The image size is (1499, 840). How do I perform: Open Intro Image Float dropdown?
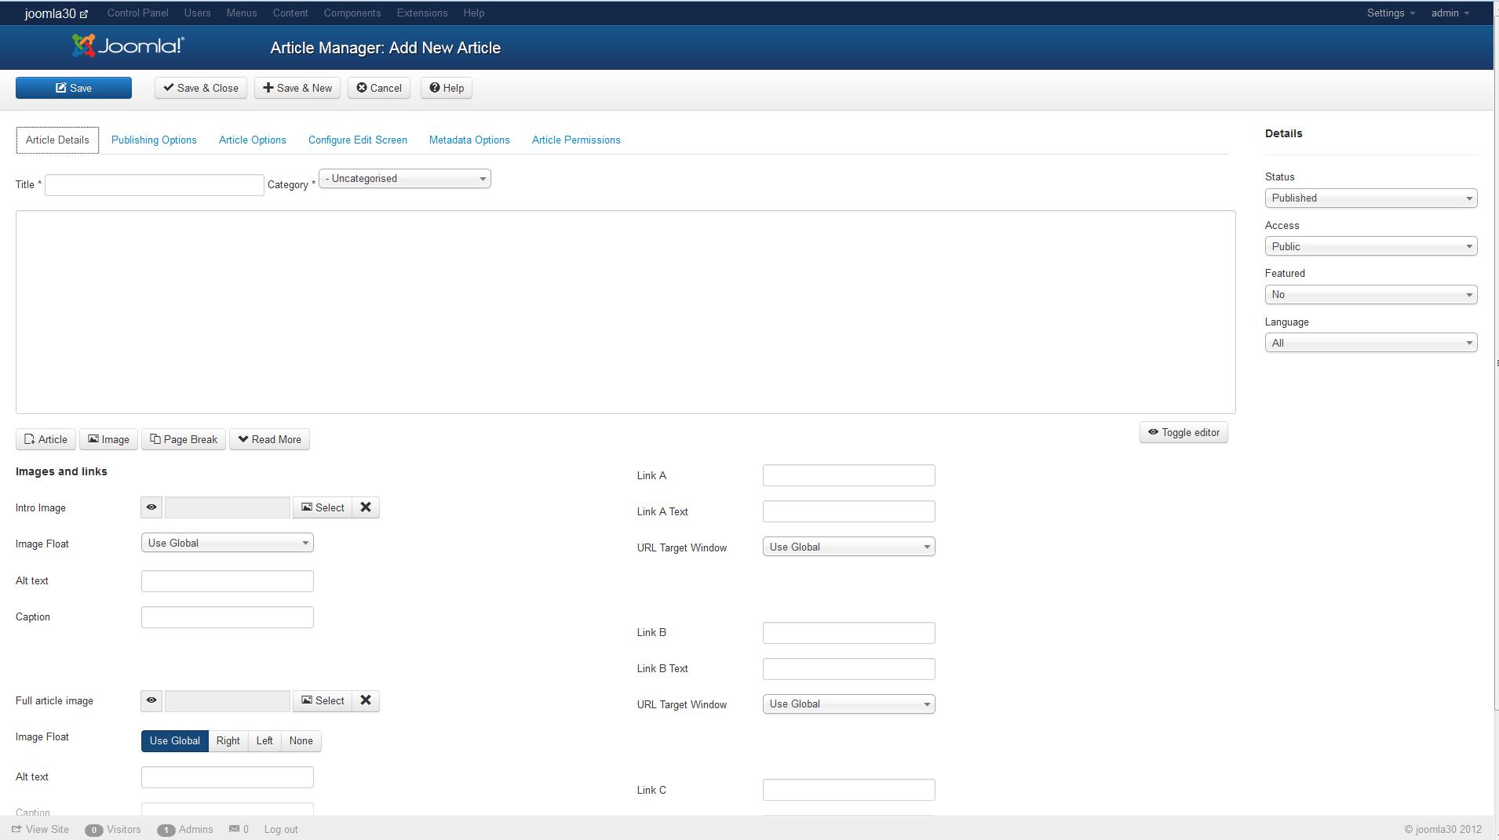[228, 543]
